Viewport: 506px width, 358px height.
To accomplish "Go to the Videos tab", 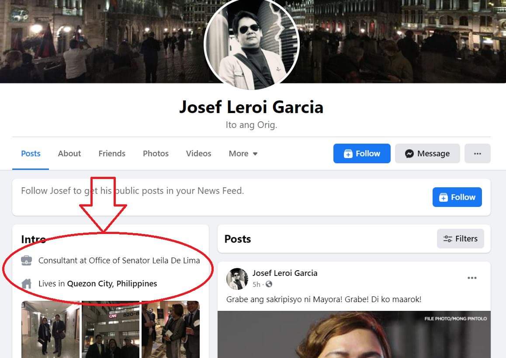I will click(x=198, y=154).
